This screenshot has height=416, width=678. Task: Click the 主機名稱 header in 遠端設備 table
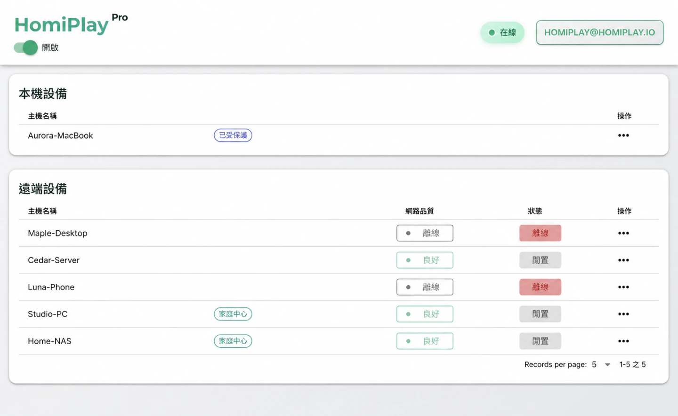point(42,211)
